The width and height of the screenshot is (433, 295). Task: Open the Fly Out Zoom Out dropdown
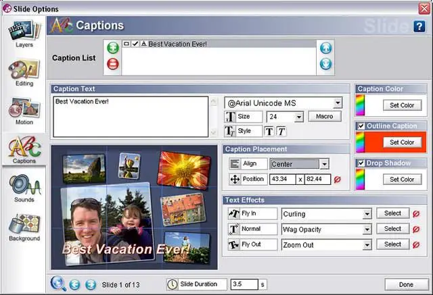(367, 245)
